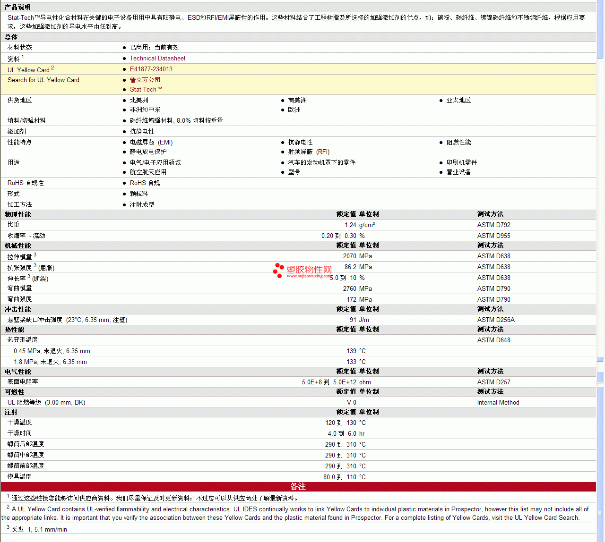
Task: Click the 碳纤维增强材料 filler description
Action: tap(176, 120)
